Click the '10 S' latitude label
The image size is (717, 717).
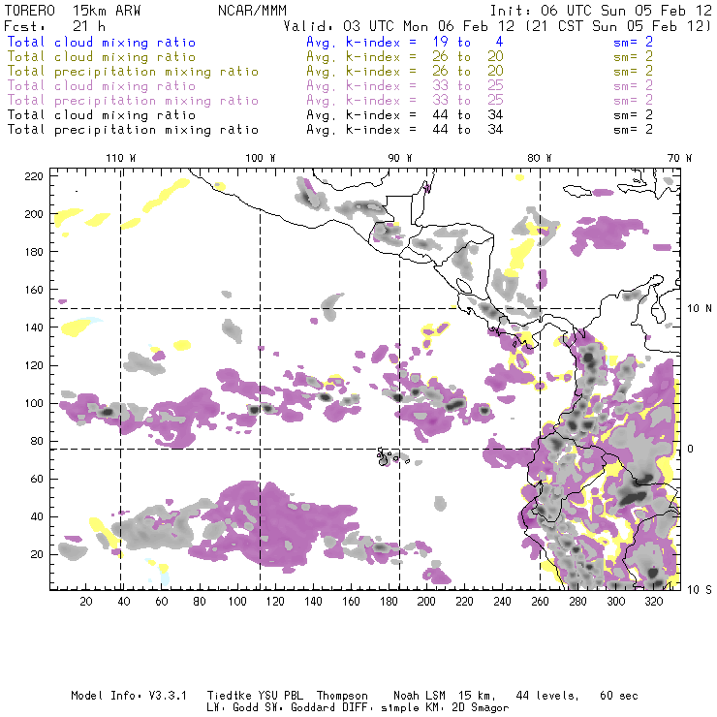pos(700,590)
